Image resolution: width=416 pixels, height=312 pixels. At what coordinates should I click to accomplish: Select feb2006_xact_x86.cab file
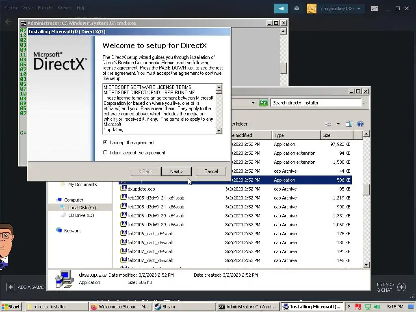click(150, 243)
